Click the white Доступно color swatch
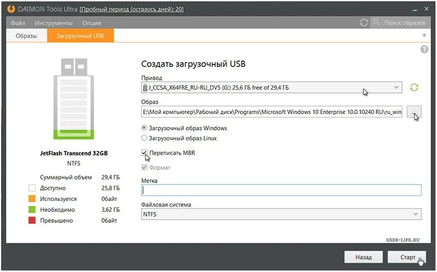The image size is (437, 272). 32,188
